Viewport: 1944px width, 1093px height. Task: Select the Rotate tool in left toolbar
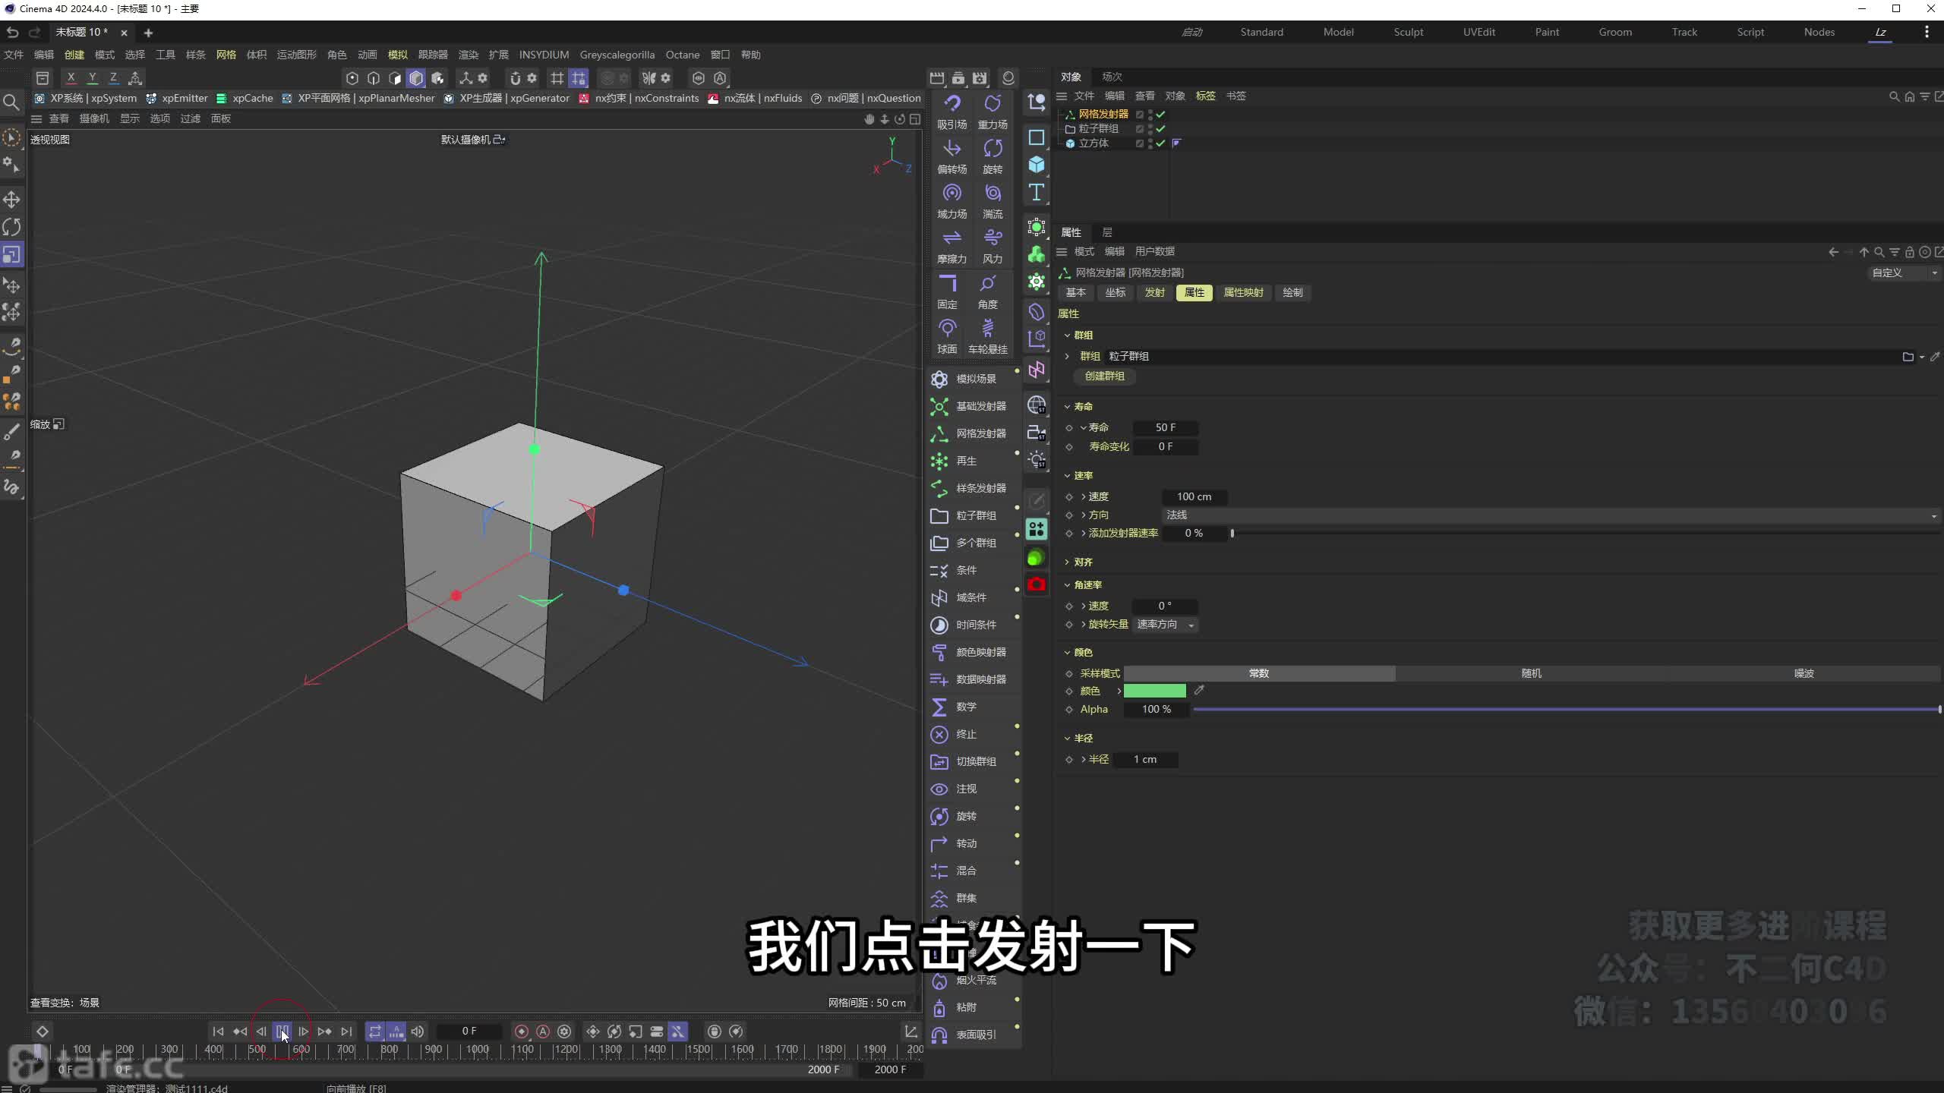point(11,227)
